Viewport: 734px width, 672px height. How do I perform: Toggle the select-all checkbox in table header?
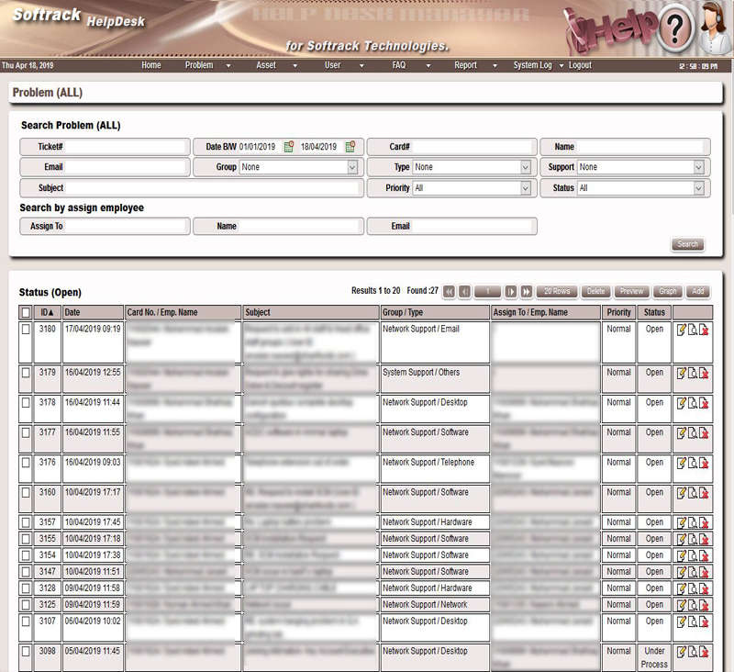(x=25, y=313)
